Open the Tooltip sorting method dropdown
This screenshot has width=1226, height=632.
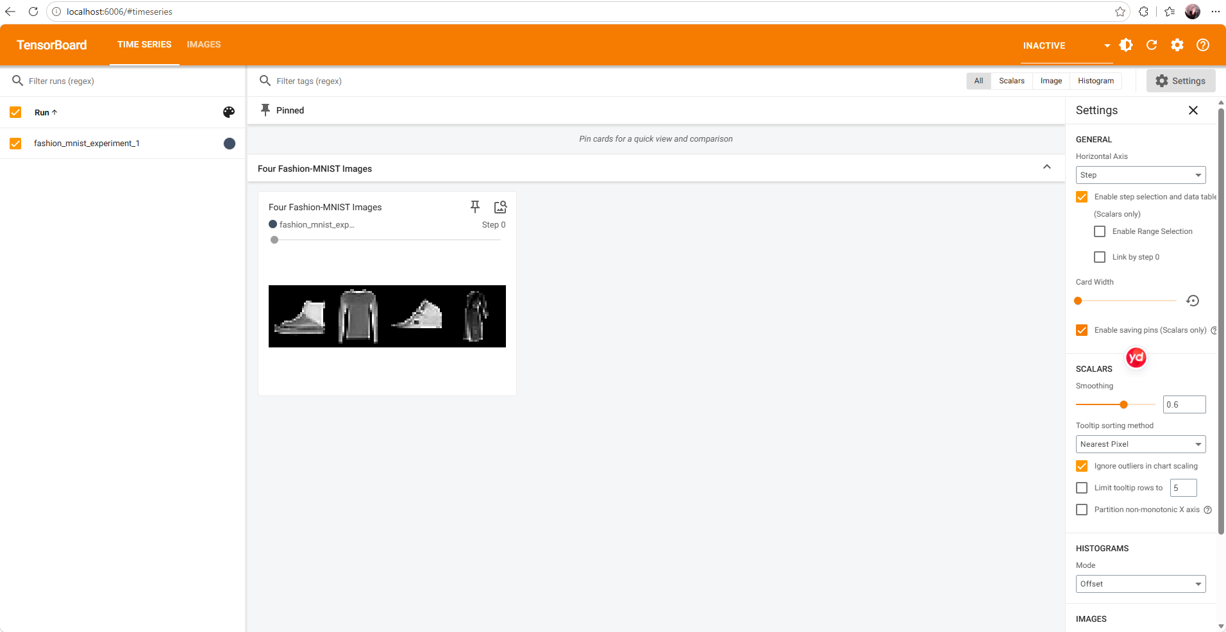[1141, 444]
